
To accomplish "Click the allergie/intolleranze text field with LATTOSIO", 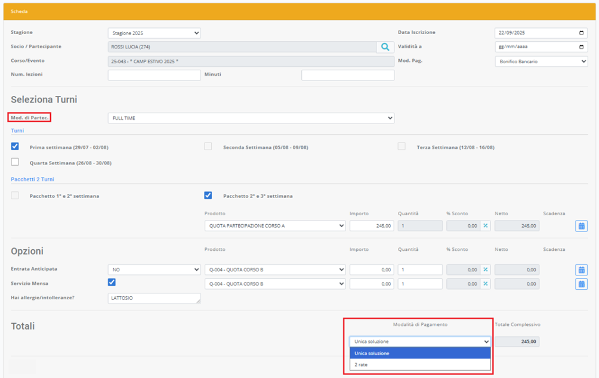I will point(154,298).
